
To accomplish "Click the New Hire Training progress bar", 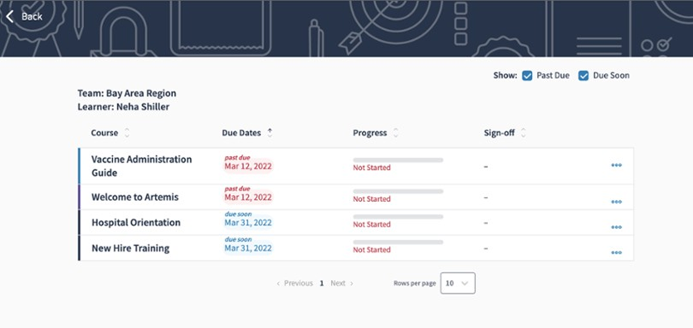I will (398, 242).
